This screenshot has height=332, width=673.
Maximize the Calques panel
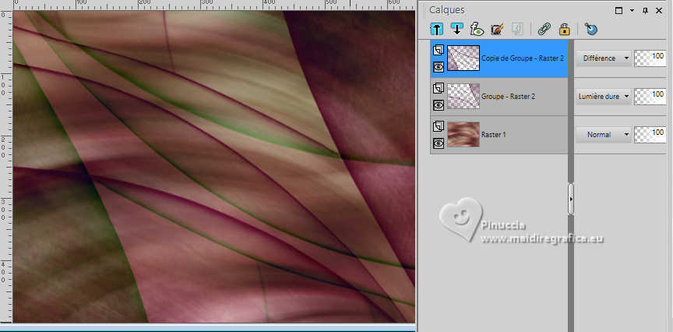(618, 11)
